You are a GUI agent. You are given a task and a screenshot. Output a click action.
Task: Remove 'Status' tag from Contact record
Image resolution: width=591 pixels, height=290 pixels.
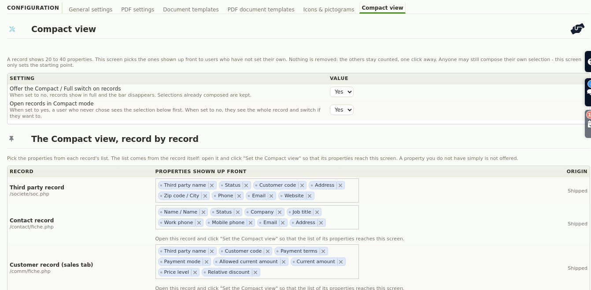click(238, 212)
